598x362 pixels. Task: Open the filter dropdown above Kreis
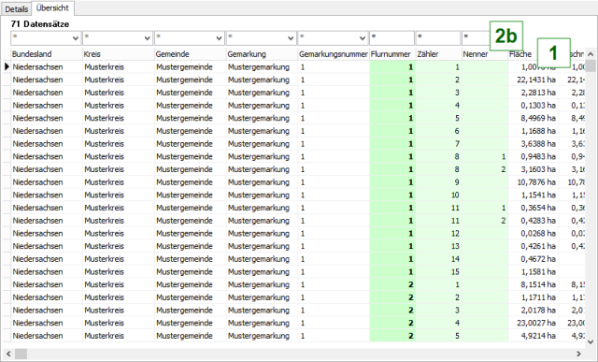pyautogui.click(x=147, y=38)
